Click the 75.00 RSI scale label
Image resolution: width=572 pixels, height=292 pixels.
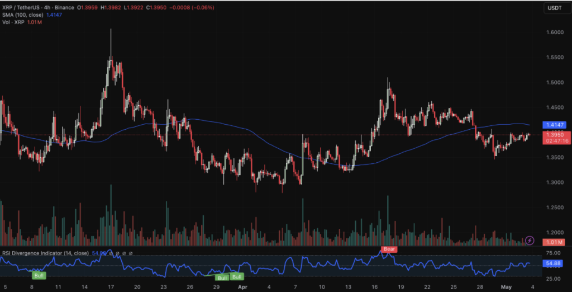tap(555, 253)
